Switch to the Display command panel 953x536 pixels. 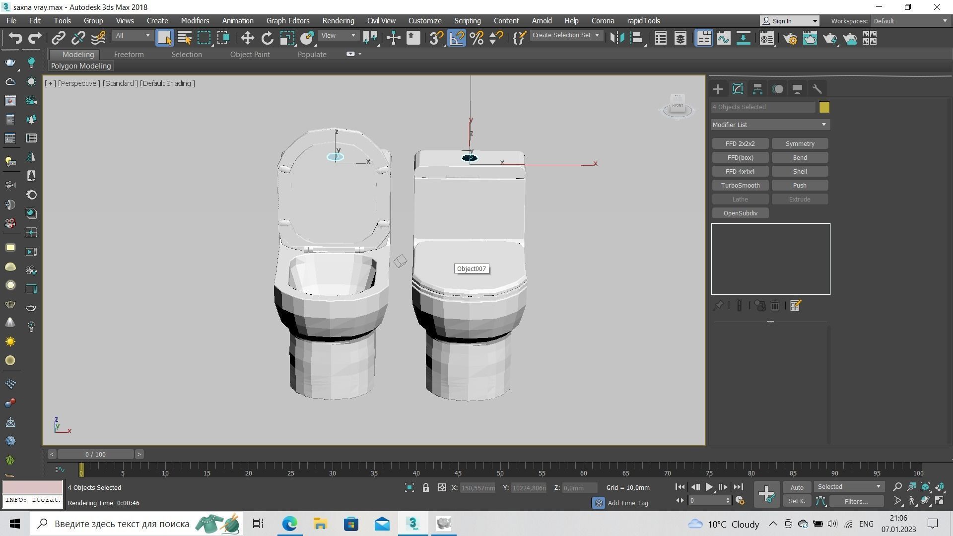797,89
